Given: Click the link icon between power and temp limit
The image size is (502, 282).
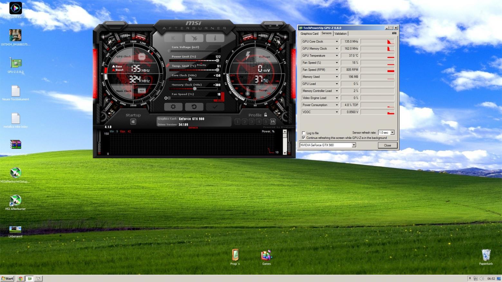Looking at the screenshot, I should [167, 65].
